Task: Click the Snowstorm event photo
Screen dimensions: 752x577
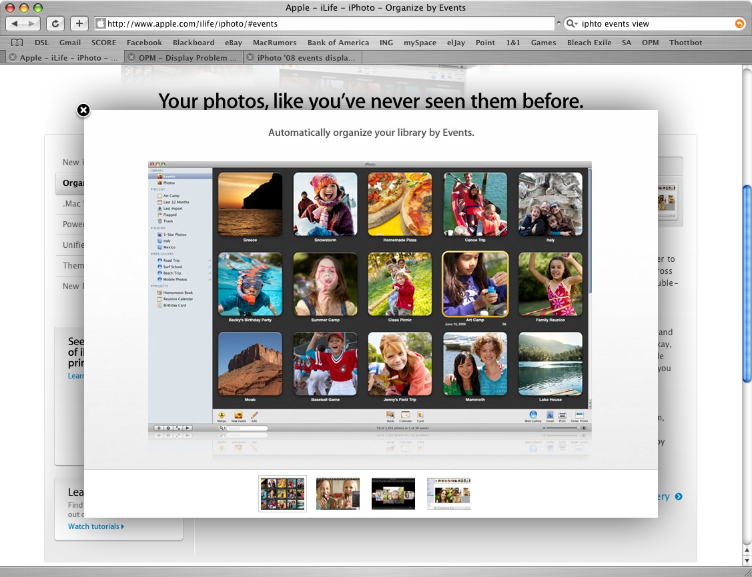Action: coord(325,204)
